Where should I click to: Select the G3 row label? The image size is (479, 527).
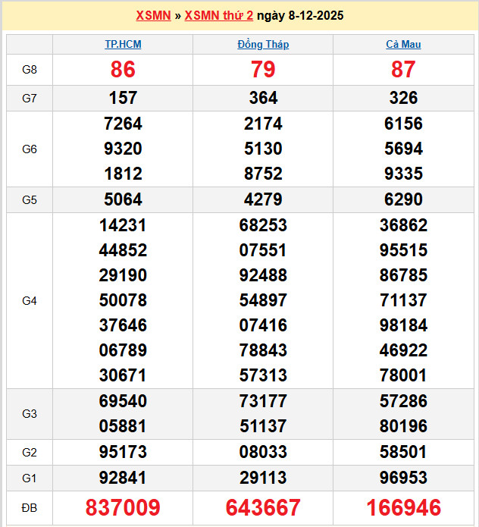point(30,413)
